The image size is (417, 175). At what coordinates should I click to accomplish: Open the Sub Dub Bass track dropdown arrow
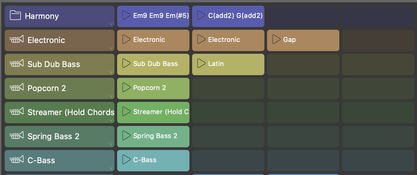(111, 72)
